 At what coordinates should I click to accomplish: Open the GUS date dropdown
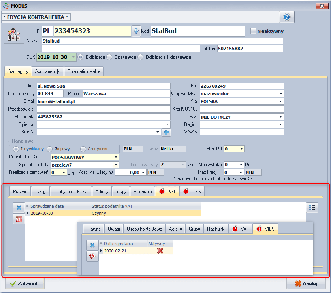[x=73, y=57]
